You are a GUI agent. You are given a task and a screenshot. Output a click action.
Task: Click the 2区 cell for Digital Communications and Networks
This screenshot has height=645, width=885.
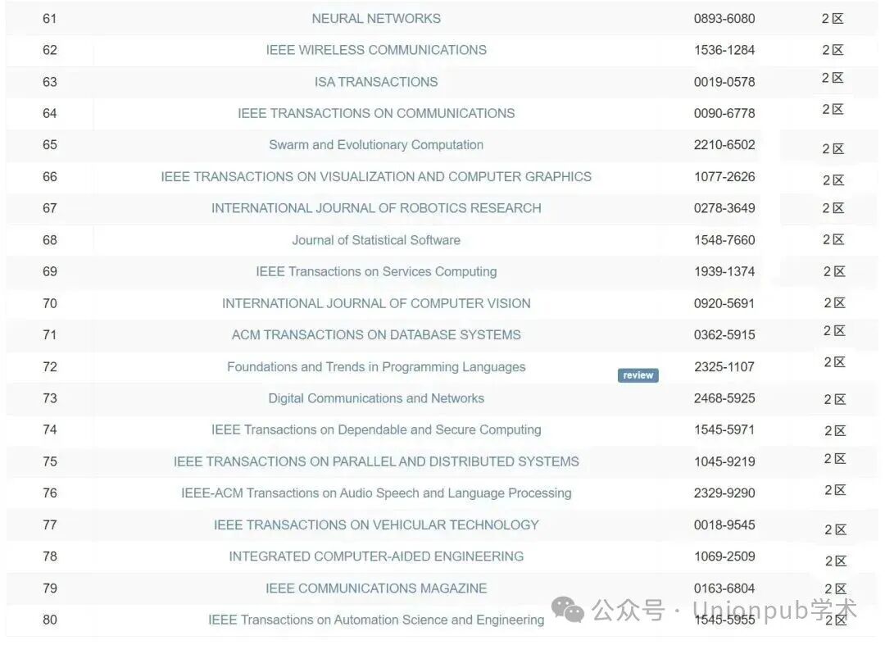click(x=835, y=399)
